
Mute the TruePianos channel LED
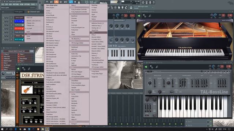tap(3, 25)
